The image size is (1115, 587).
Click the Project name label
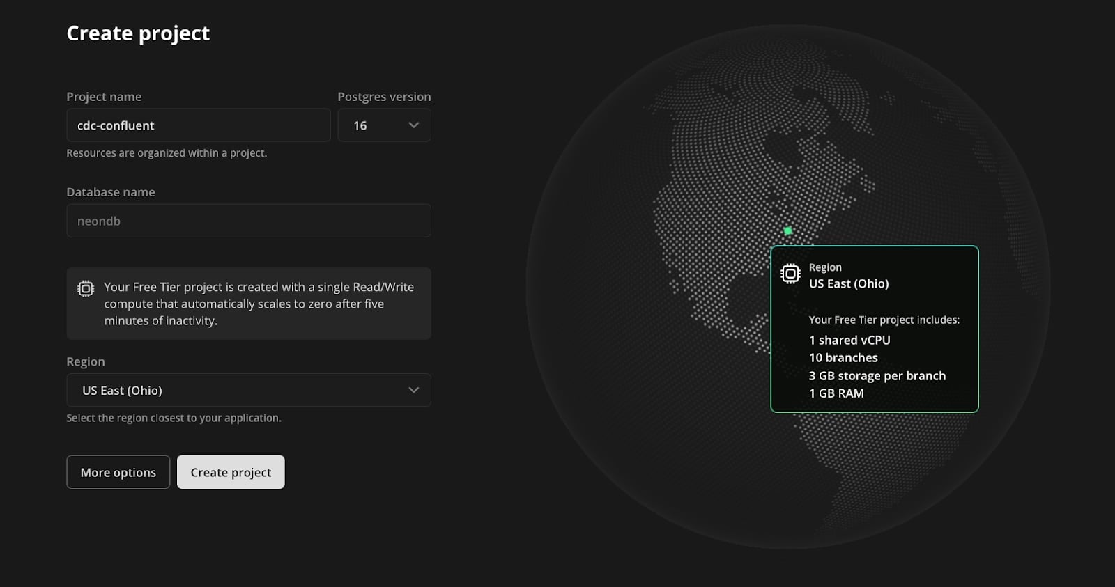(104, 97)
